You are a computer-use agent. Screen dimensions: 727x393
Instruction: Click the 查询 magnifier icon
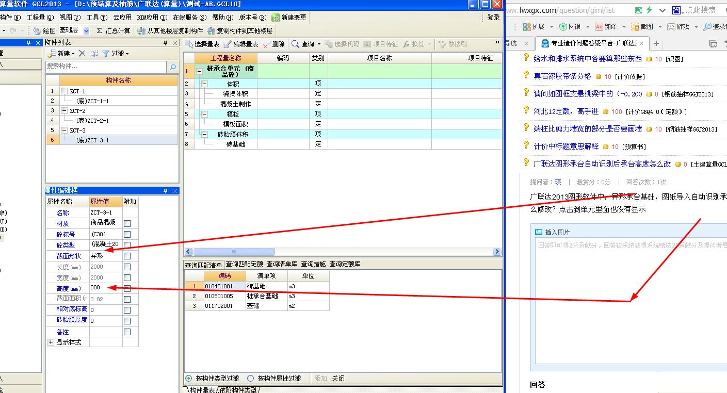click(295, 44)
